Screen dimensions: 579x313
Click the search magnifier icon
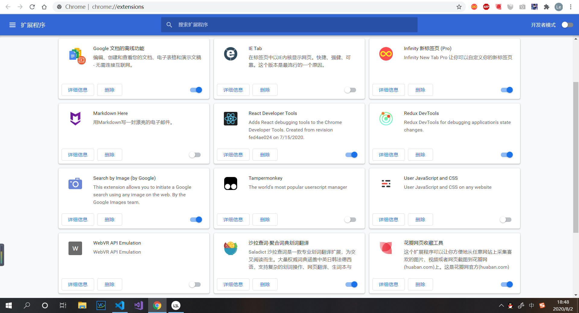pos(169,25)
